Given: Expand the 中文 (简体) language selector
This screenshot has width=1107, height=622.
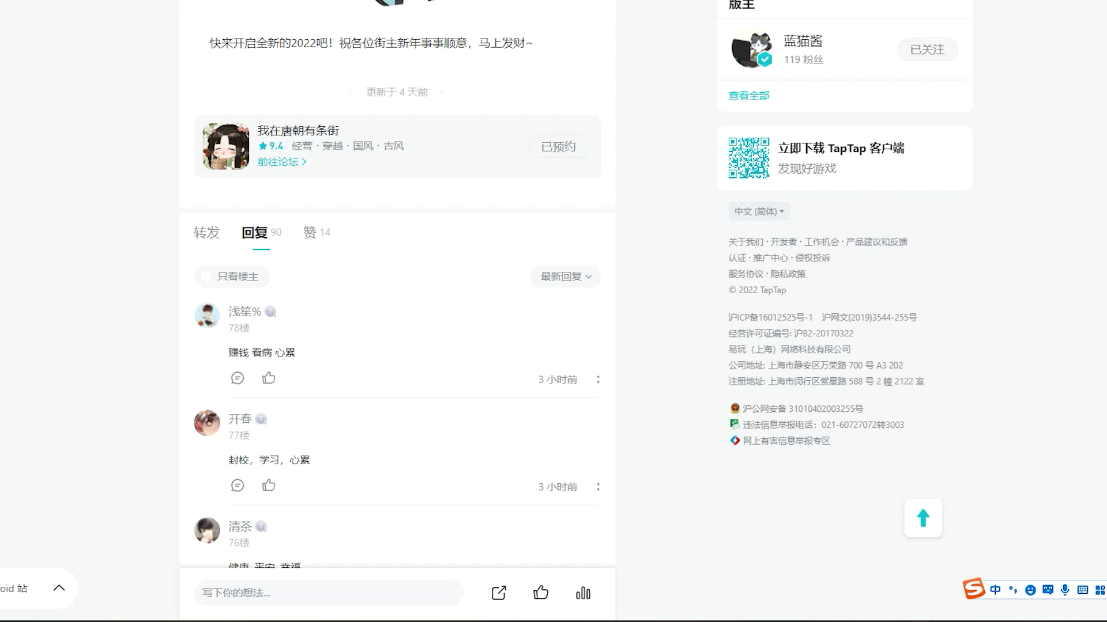Looking at the screenshot, I should point(759,211).
